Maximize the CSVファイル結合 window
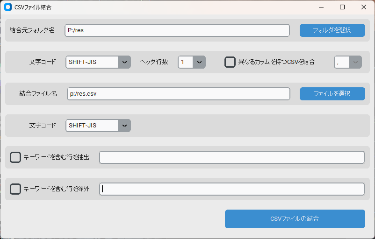This screenshot has width=375, height=239. click(x=342, y=7)
